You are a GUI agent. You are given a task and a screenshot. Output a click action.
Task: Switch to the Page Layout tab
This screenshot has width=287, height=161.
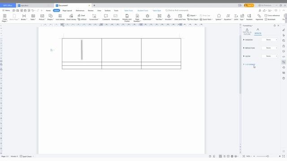click(x=67, y=11)
